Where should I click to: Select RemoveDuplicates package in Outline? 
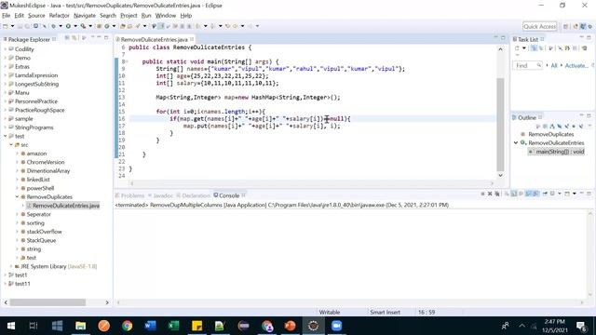pos(548,134)
